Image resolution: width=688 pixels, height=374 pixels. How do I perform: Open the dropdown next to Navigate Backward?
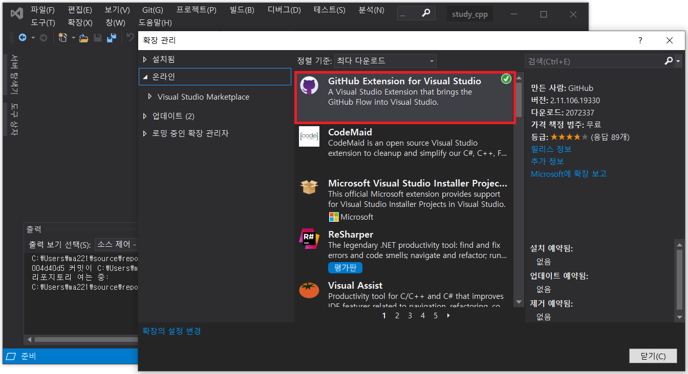pos(33,37)
